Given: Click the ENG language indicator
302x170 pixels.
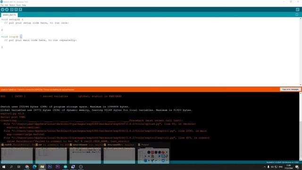Looking at the screenshot, I should pos(281,167).
